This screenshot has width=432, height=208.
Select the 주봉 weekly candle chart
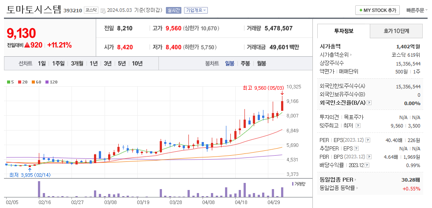click(x=245, y=64)
